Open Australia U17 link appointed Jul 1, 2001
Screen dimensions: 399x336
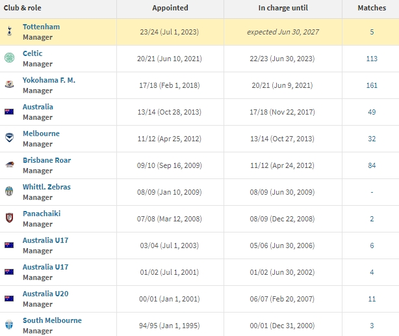point(45,267)
